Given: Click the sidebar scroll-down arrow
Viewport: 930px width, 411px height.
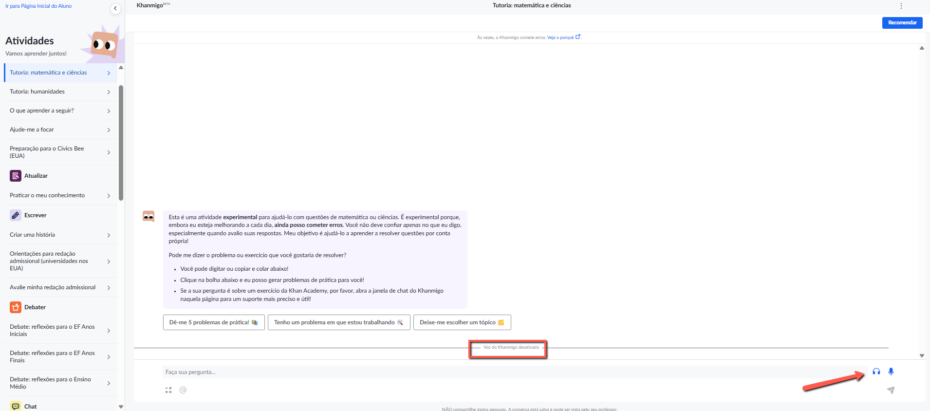Looking at the screenshot, I should [121, 407].
